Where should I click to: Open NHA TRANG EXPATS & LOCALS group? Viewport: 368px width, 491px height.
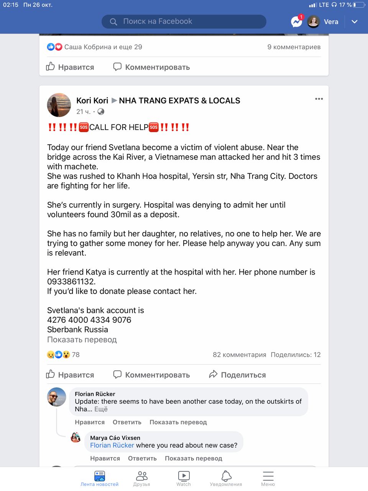[x=179, y=101]
